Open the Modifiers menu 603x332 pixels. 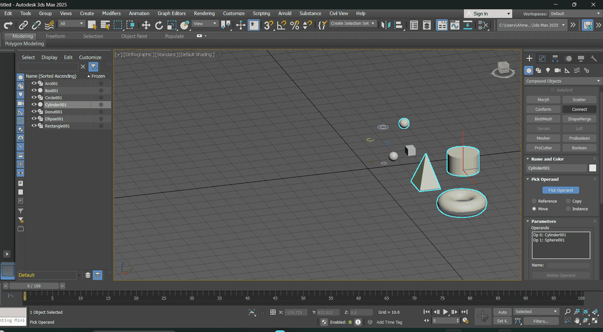(x=111, y=14)
